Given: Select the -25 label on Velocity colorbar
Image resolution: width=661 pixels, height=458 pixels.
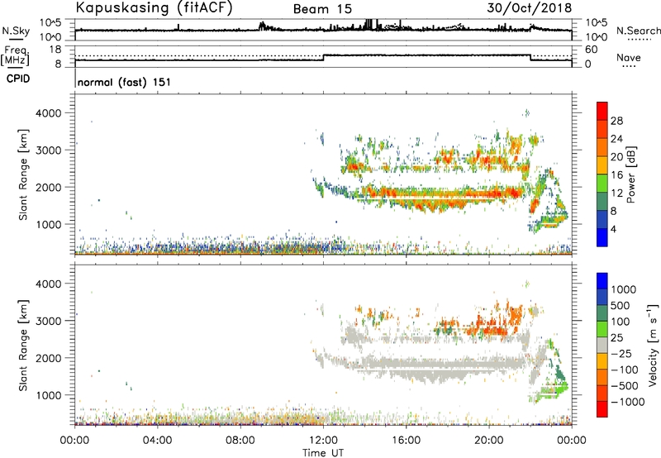Looking at the screenshot, I should [x=621, y=353].
